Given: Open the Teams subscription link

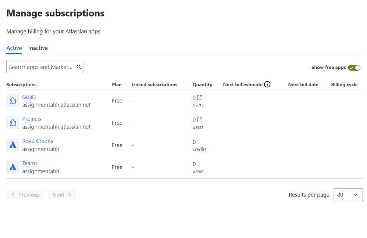Looking at the screenshot, I should coord(30,163).
